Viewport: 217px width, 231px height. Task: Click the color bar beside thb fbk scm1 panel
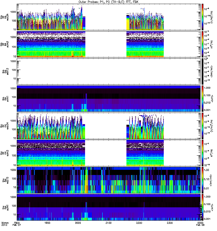pyautogui.click(x=203, y=98)
